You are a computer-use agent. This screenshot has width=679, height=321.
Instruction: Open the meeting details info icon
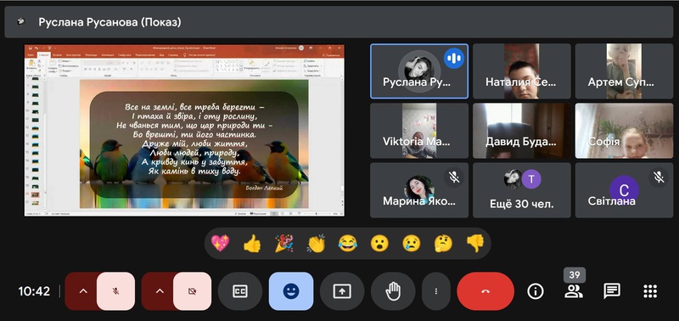536,291
